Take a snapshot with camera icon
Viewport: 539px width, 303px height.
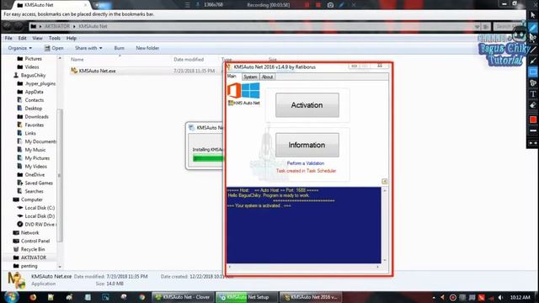pos(330,5)
